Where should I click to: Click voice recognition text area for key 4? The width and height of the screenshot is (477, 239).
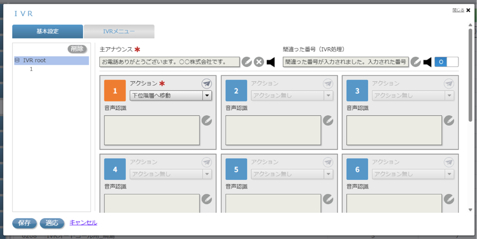[152, 203]
